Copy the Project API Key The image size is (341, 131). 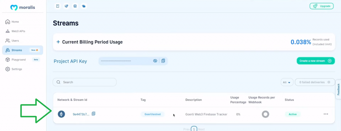click(x=163, y=61)
